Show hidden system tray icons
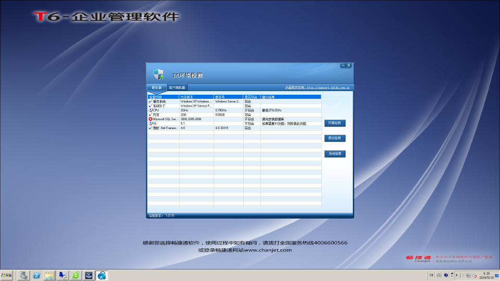 click(x=457, y=275)
